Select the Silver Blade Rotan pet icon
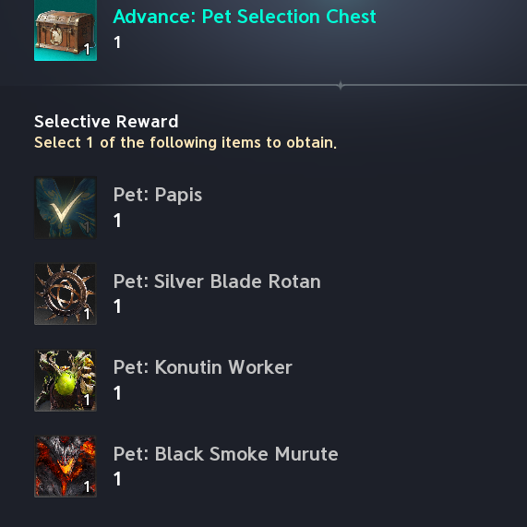Image resolution: width=527 pixels, height=527 pixels. coord(66,293)
